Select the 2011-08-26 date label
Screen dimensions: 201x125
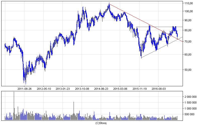[x=24, y=89]
